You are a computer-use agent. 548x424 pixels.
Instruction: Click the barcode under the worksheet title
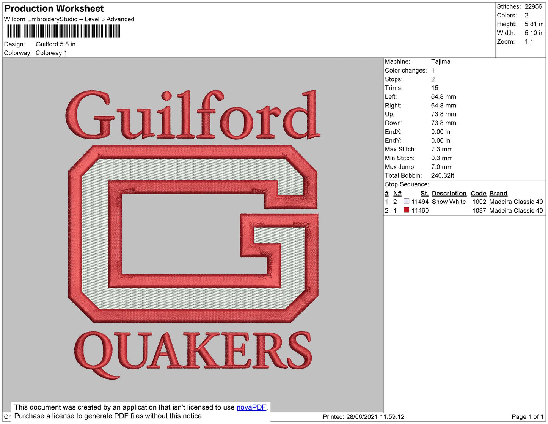click(x=63, y=31)
